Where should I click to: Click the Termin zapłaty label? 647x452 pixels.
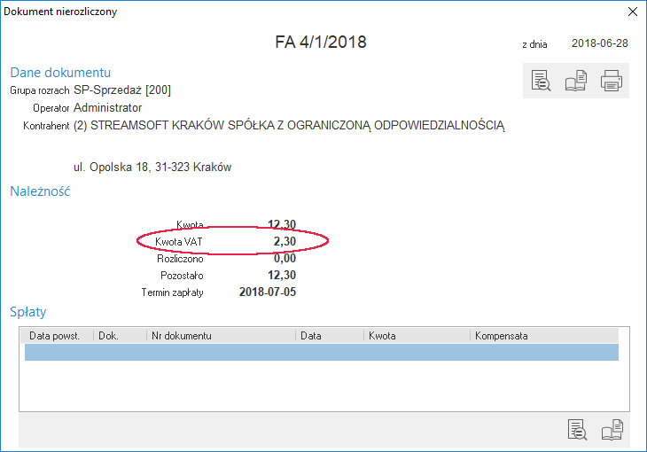[172, 292]
